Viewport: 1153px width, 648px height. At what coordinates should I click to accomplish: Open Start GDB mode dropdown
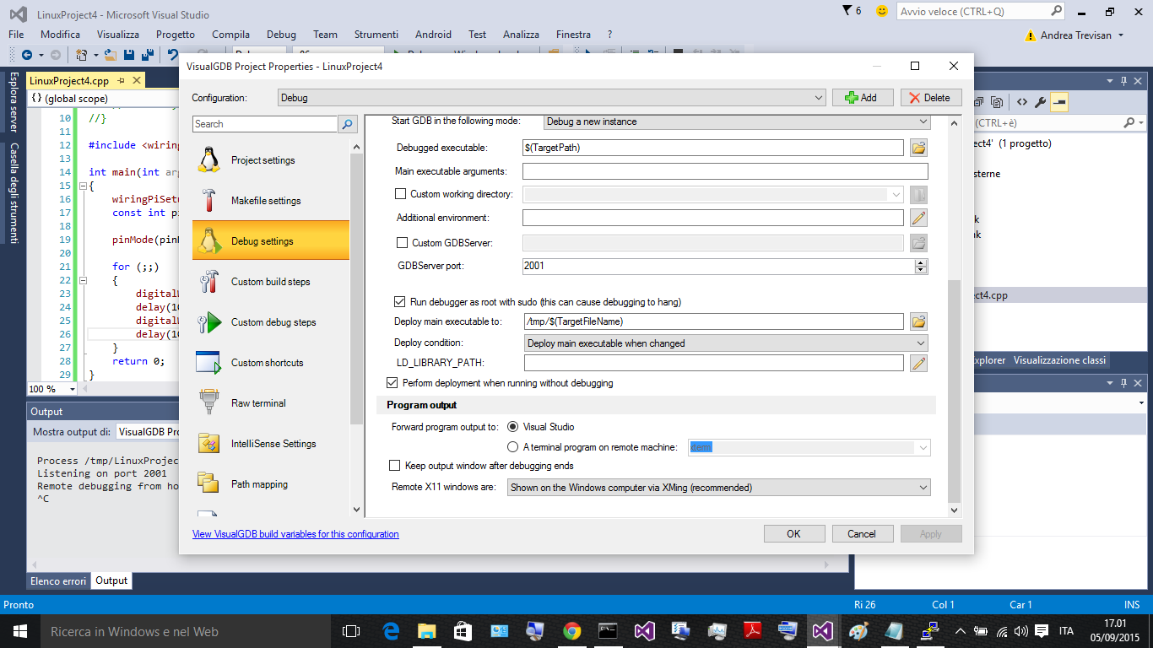click(x=736, y=121)
